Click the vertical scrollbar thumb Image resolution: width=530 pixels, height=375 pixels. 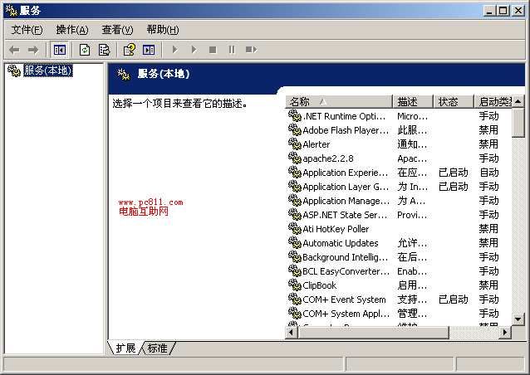tap(518, 122)
